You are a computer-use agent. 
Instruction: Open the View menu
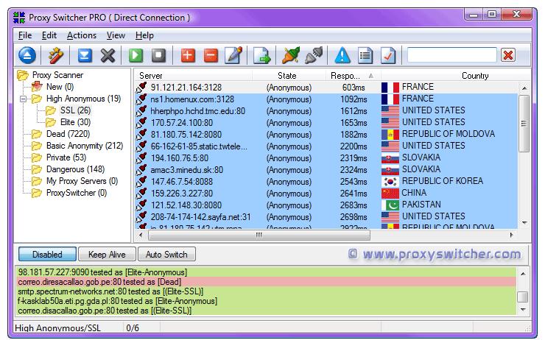click(x=116, y=35)
